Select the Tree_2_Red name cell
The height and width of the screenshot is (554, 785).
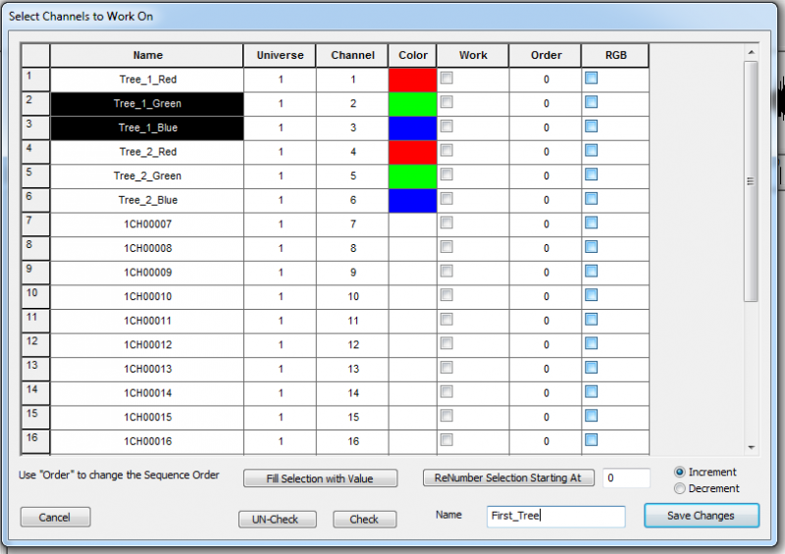[x=147, y=152]
